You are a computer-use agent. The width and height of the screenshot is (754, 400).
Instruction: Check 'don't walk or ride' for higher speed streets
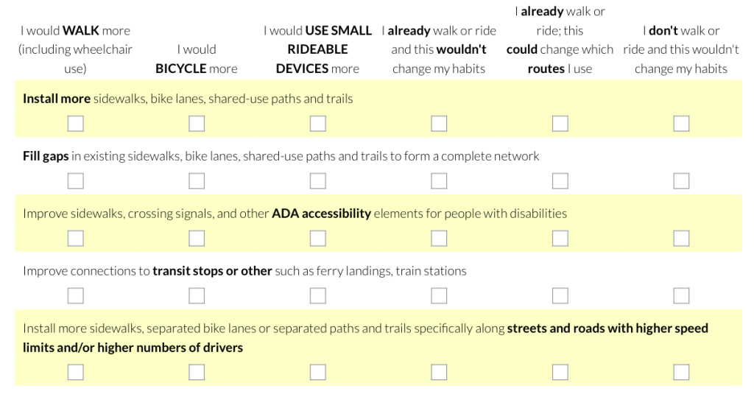tap(681, 372)
